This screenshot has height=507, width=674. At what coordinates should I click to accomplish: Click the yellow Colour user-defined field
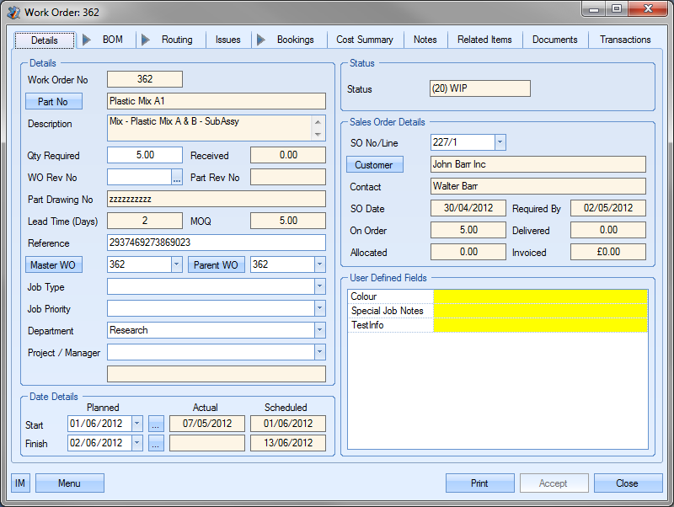click(x=540, y=296)
